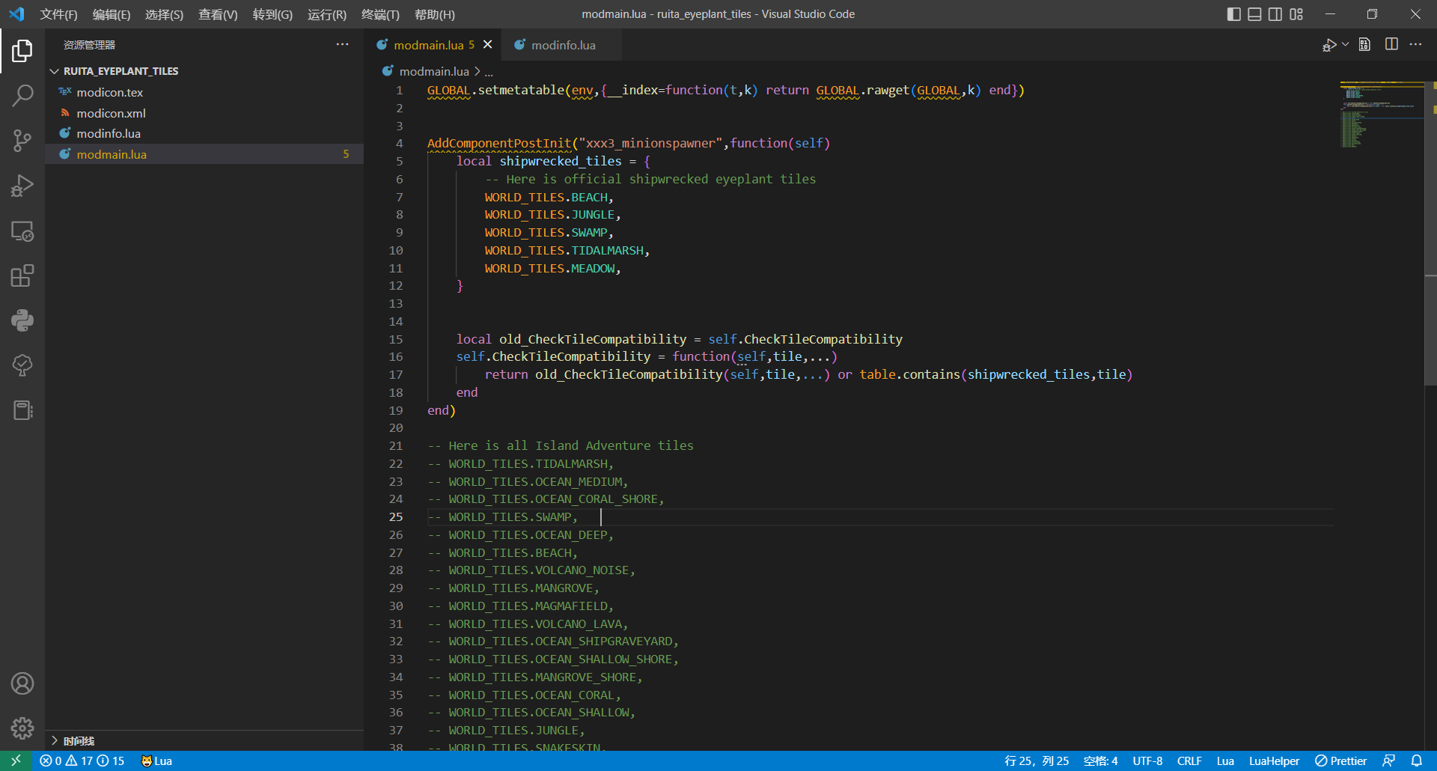Click the open changes file icon in editor toolbar
The width and height of the screenshot is (1437, 771).
pyautogui.click(x=1364, y=45)
